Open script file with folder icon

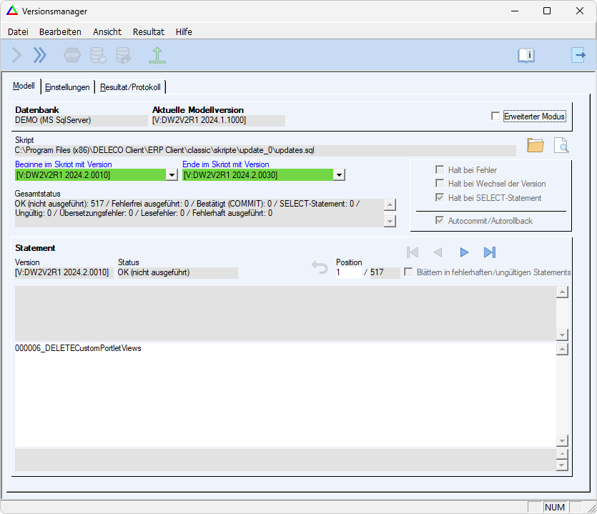(x=536, y=145)
